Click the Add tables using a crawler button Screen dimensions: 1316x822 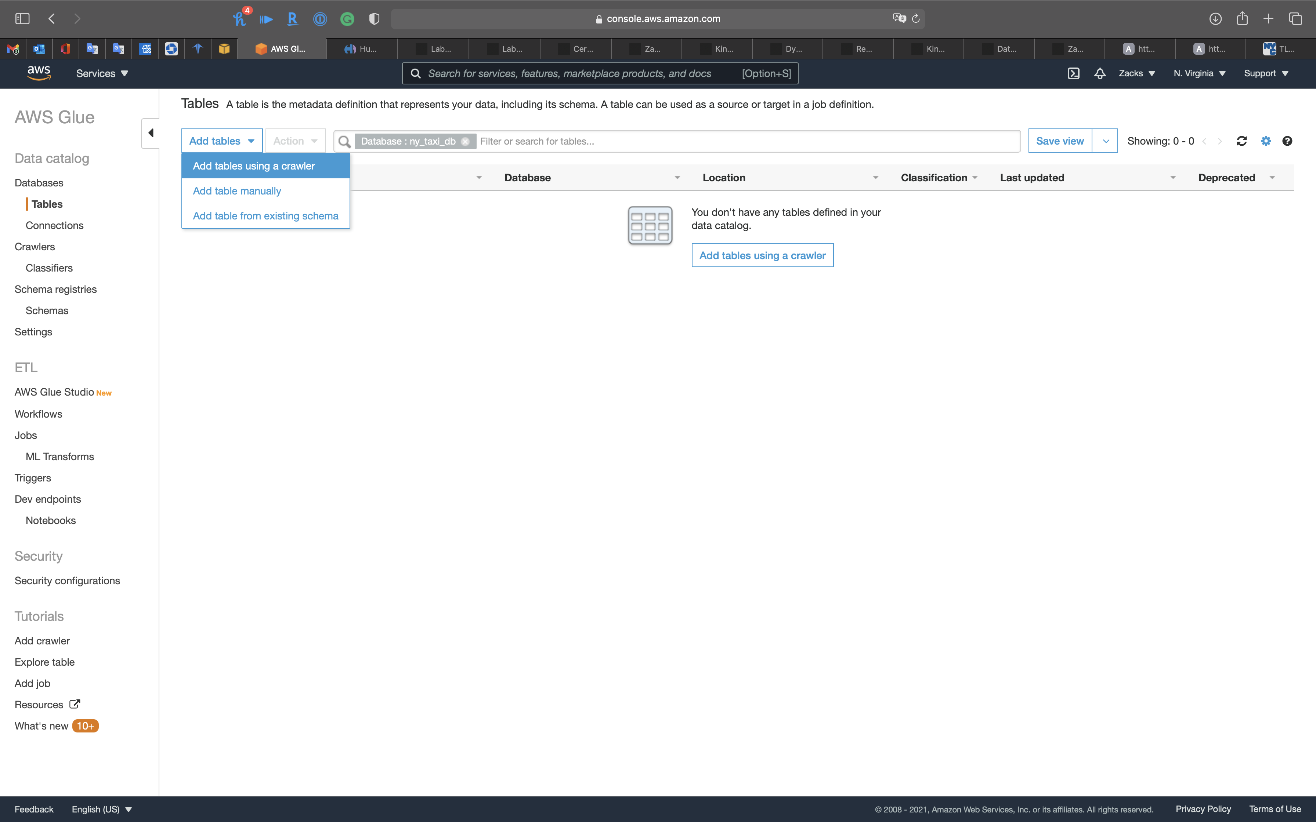coord(762,255)
